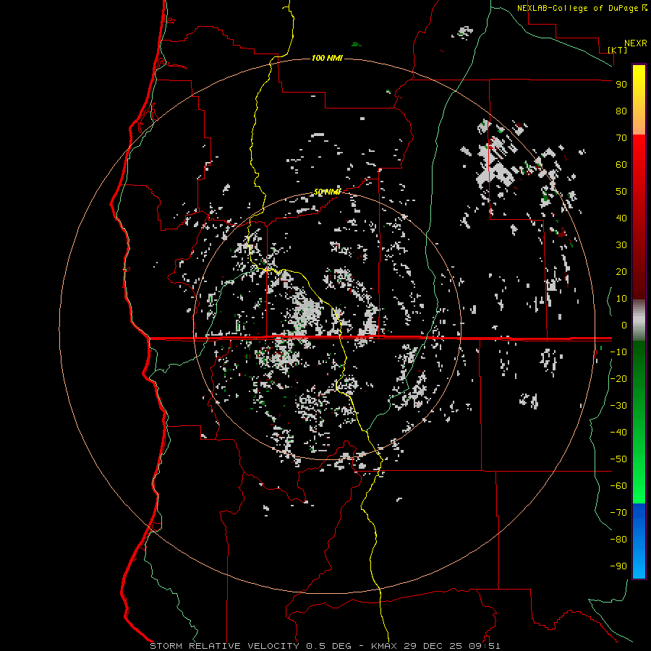Pick the gray zero-velocity segment of color bar
Image resolution: width=651 pixels, height=651 pixels.
(639, 320)
